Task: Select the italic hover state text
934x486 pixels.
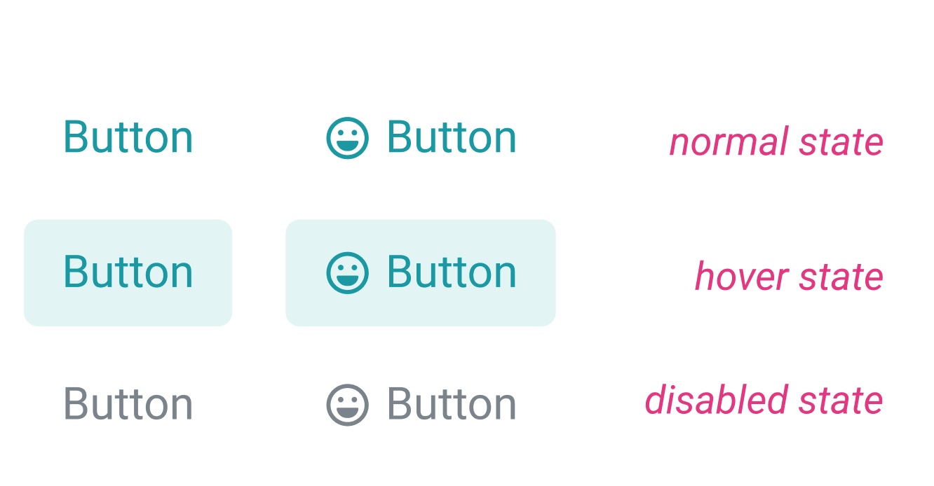Action: [x=788, y=275]
